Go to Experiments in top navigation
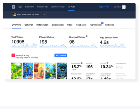 pyautogui.click(x=29, y=7)
